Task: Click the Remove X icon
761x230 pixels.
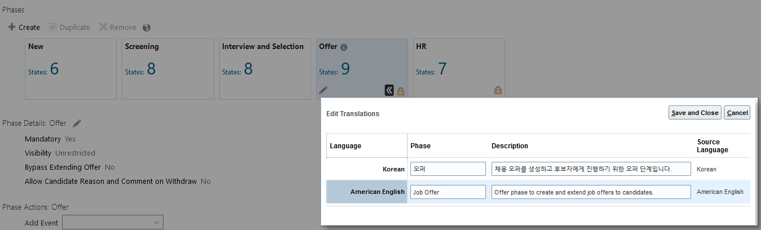Action: pyautogui.click(x=103, y=27)
